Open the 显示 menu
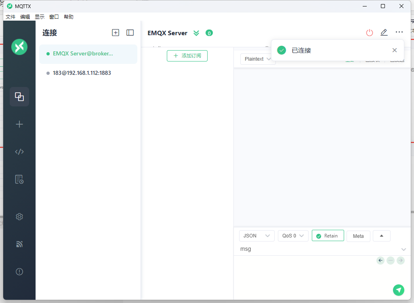The image size is (414, 303). click(x=40, y=17)
